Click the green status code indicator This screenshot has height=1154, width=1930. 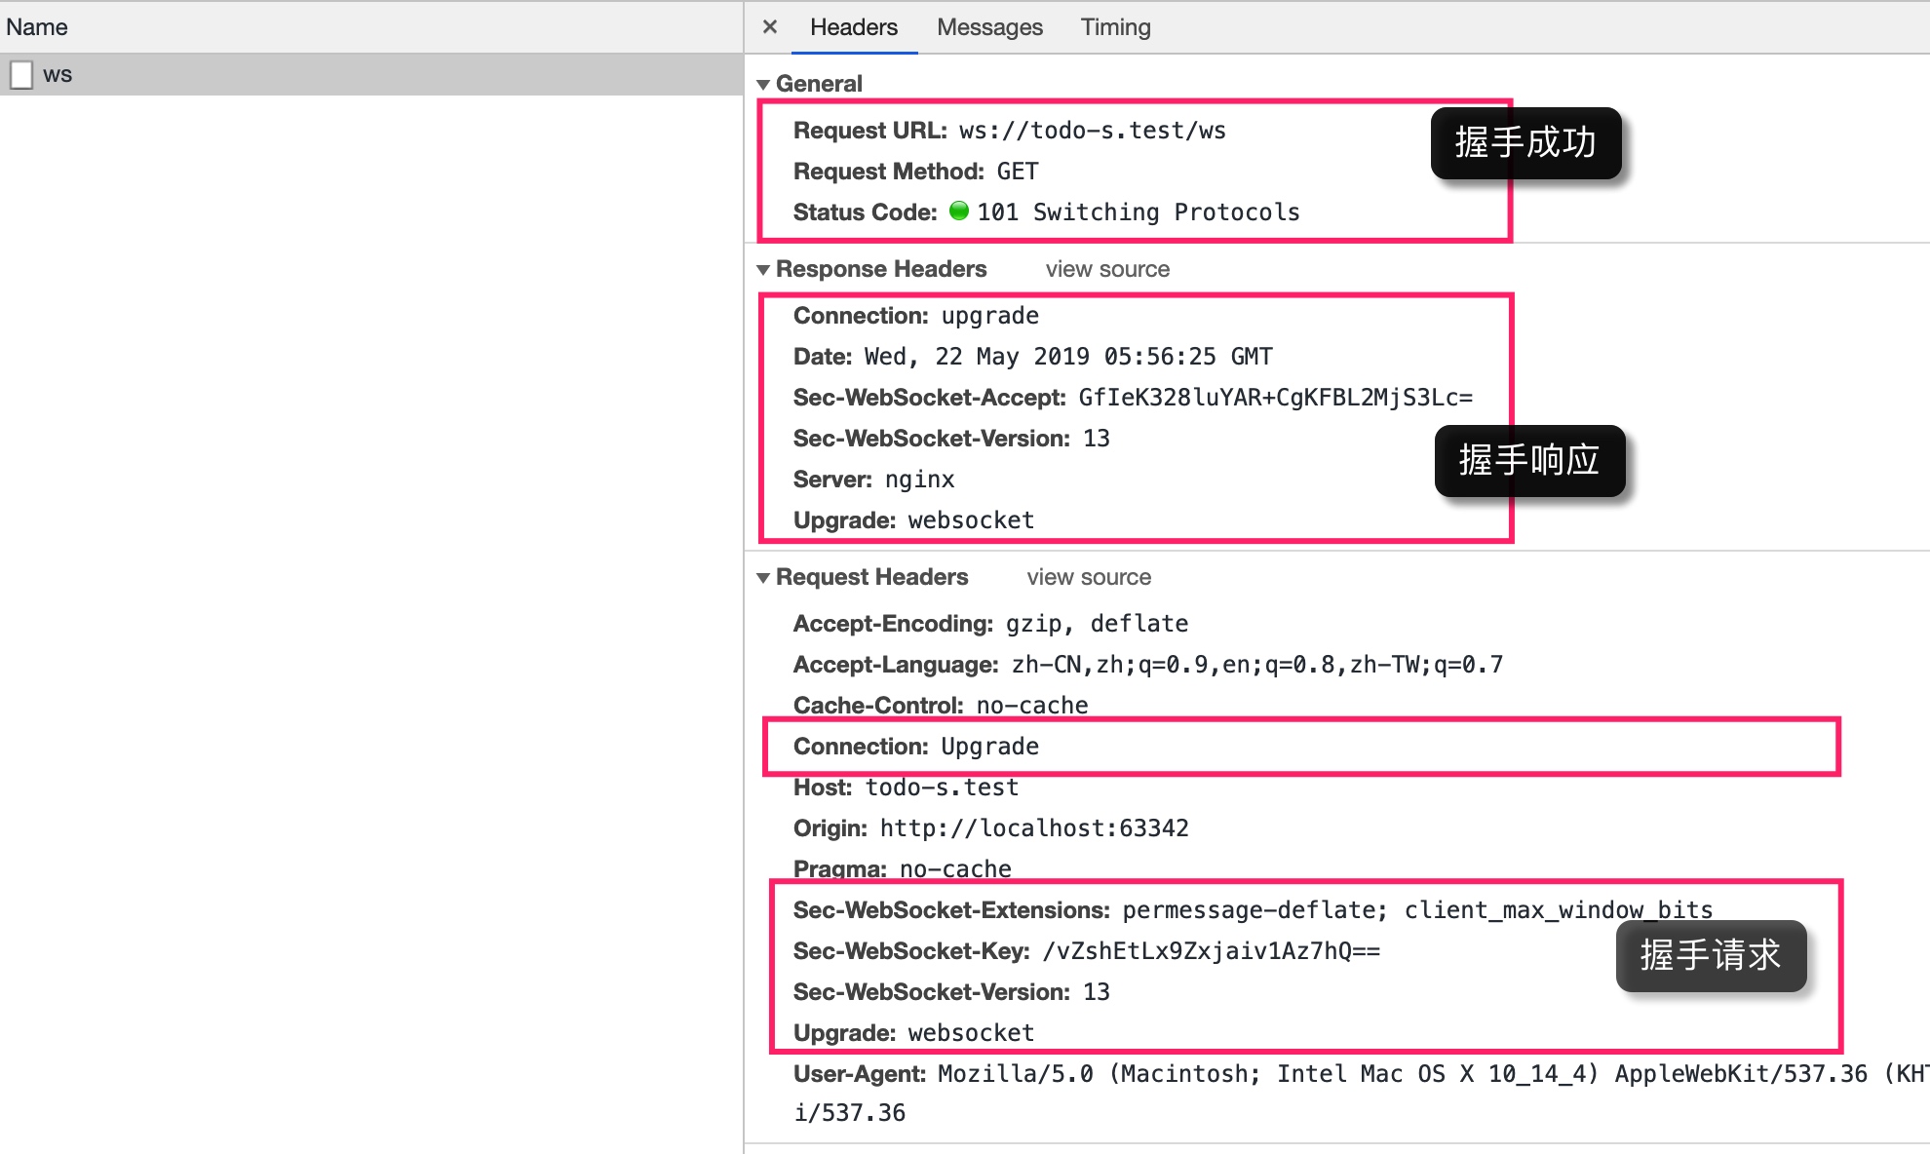point(959,211)
